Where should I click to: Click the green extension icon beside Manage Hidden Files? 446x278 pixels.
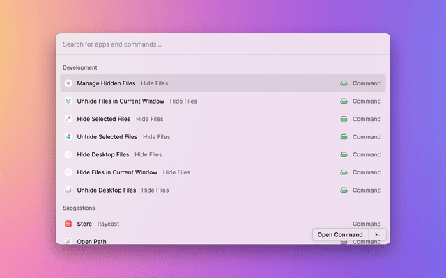[344, 83]
